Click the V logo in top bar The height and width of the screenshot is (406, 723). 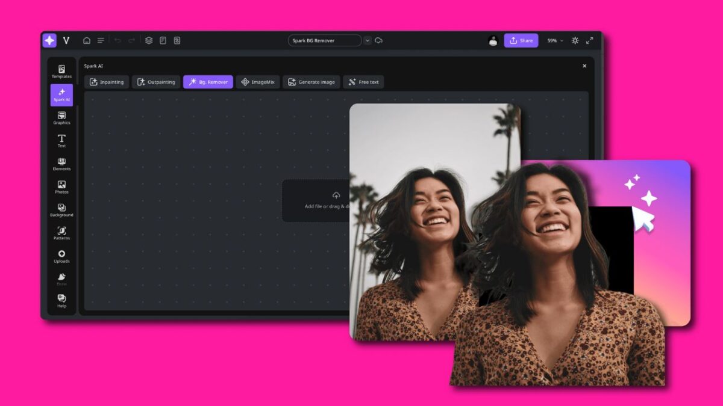[66, 40]
